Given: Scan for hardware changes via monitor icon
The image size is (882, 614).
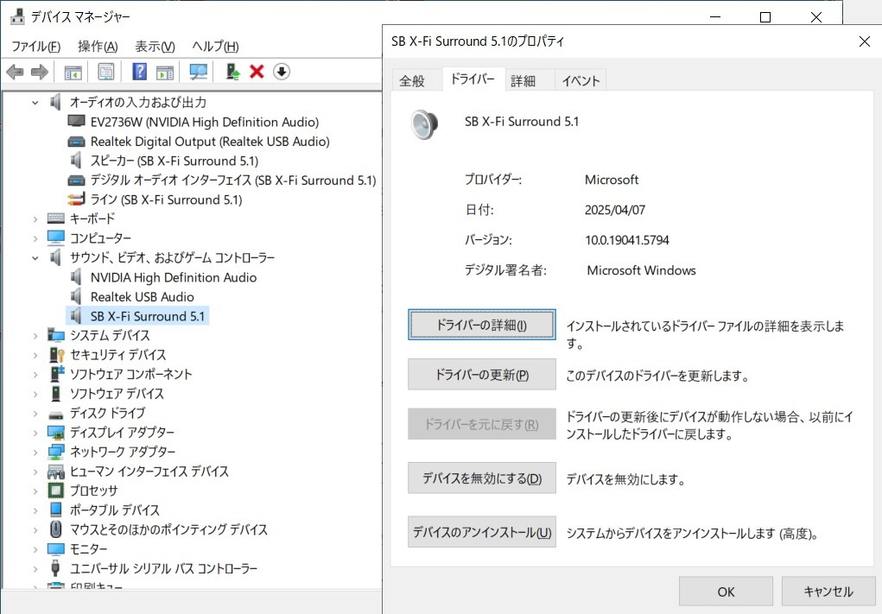Looking at the screenshot, I should pos(198,72).
